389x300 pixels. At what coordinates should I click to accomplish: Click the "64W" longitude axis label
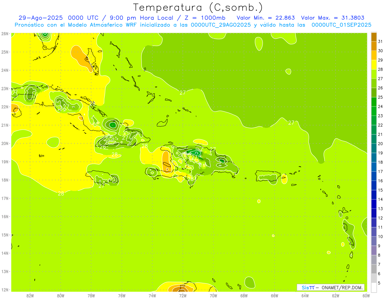pyautogui.click(x=305, y=295)
